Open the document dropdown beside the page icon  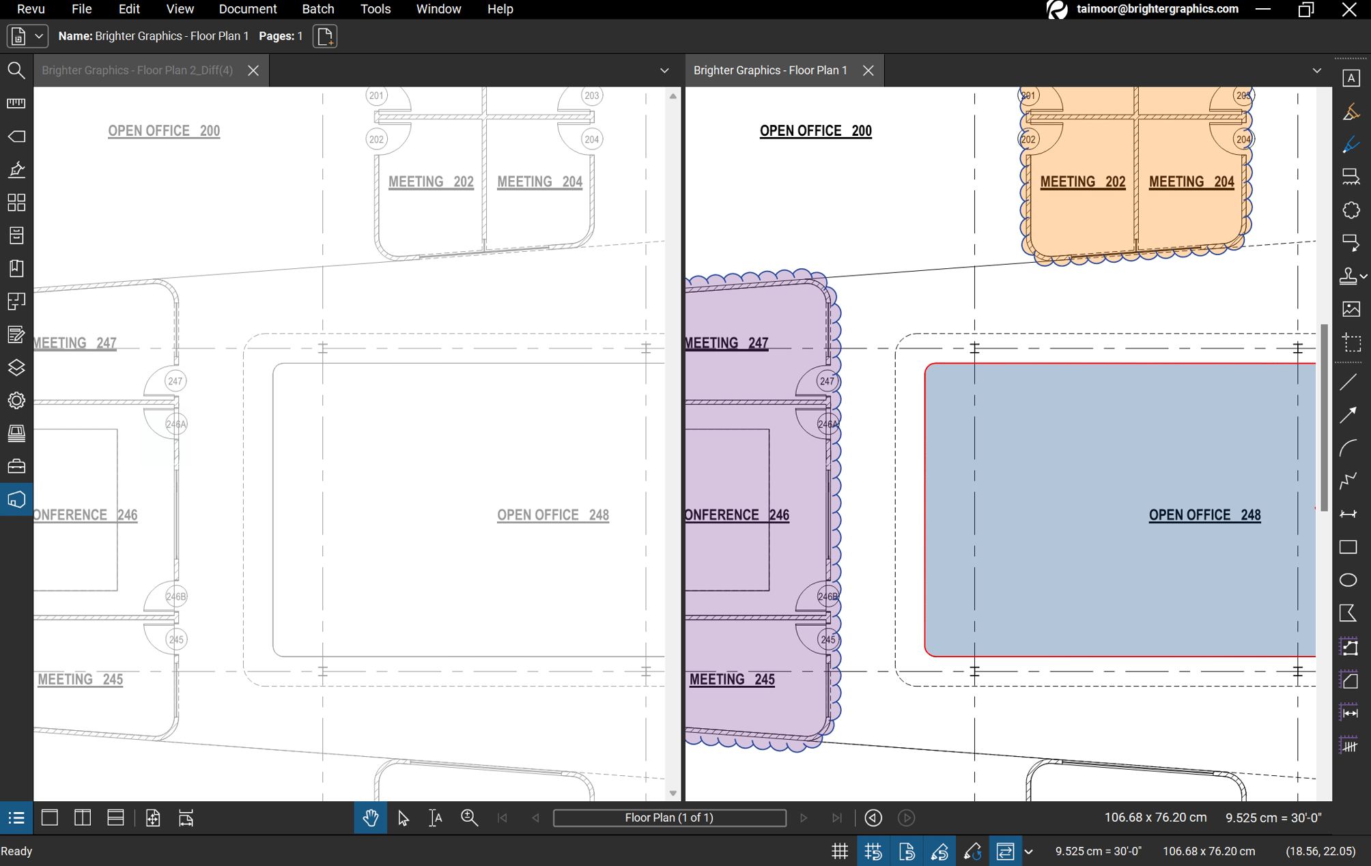[39, 35]
